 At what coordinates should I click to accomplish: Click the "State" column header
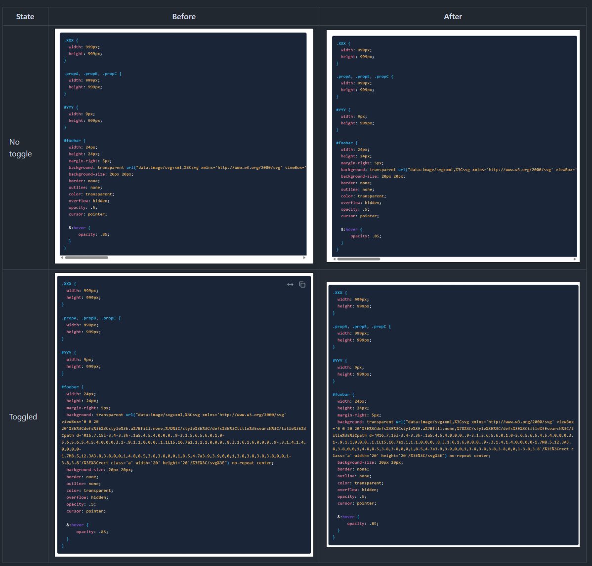25,17
